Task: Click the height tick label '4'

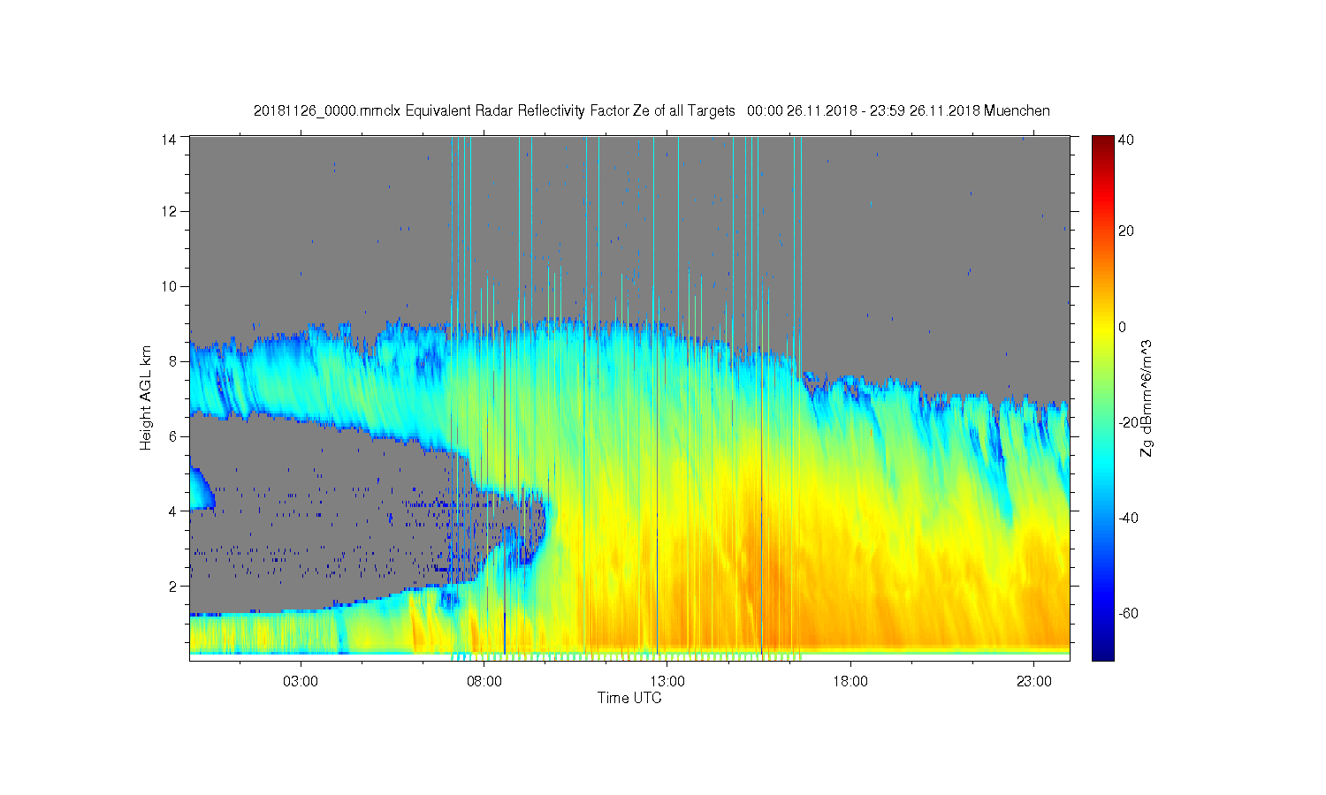Action: (173, 511)
